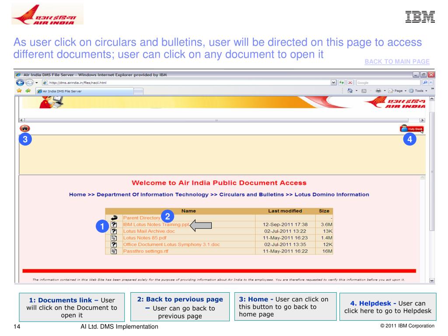Open Passthro settings.rtf
The width and height of the screenshot is (448, 336).
146,251
